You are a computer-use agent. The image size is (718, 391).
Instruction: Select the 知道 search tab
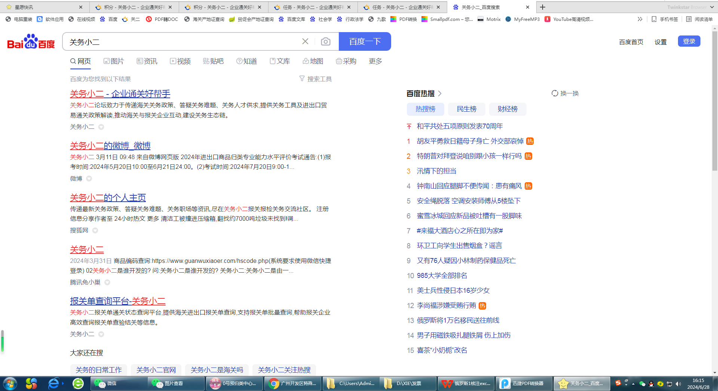click(246, 61)
